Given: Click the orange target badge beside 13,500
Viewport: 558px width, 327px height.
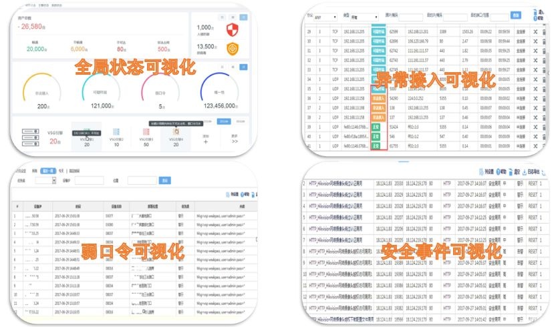Looking at the screenshot, I should [x=232, y=49].
